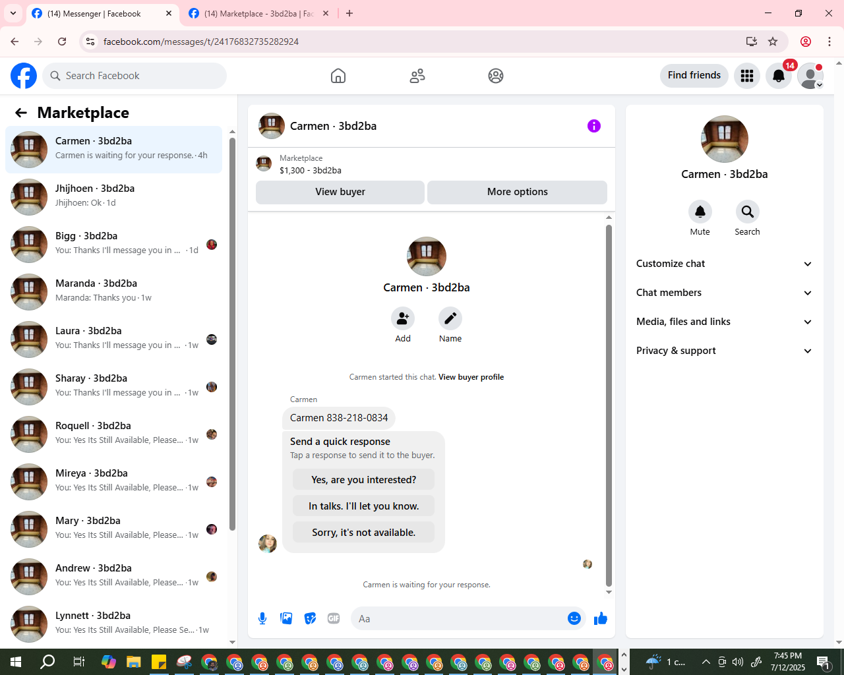
Task: Edit chat name with pencil icon
Action: tap(450, 318)
